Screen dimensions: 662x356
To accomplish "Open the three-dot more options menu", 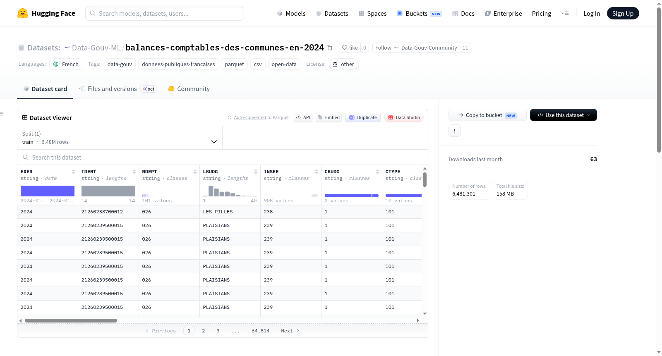I will point(455,131).
